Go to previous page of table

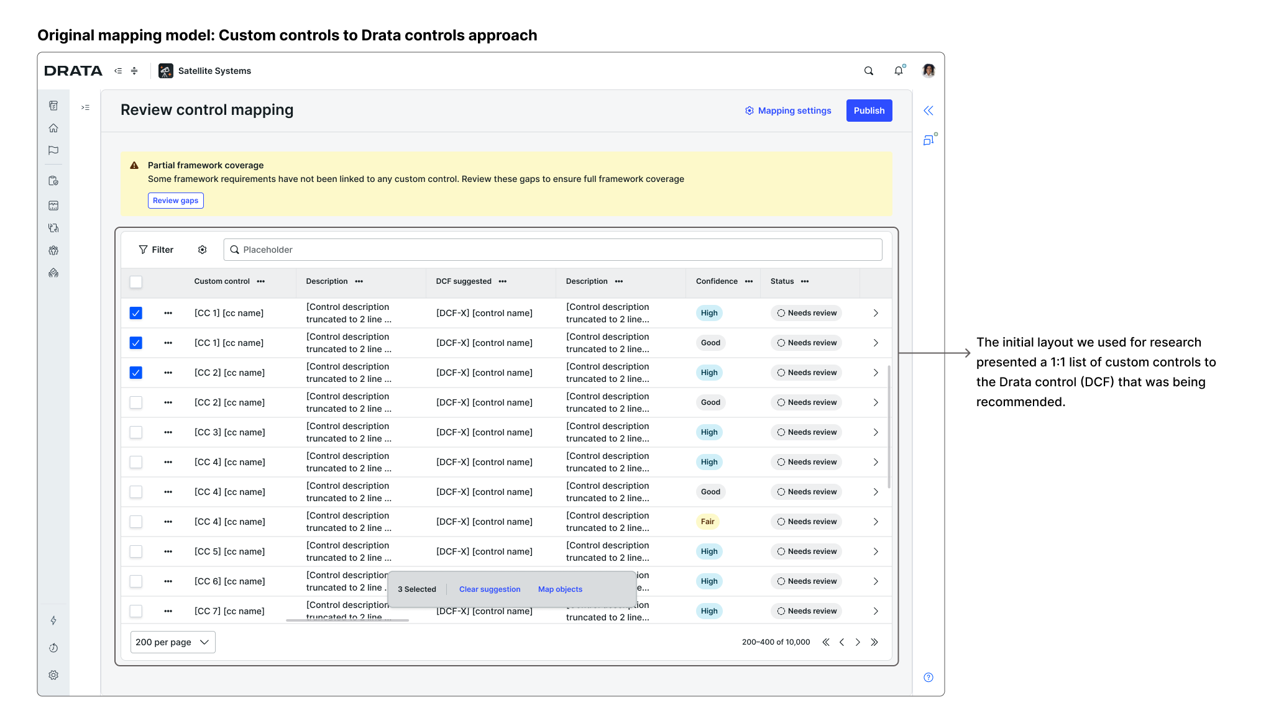point(842,642)
